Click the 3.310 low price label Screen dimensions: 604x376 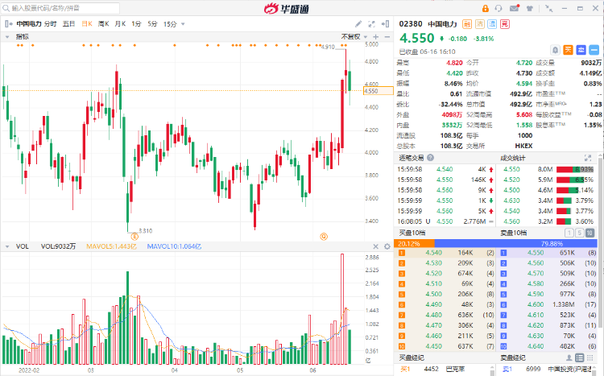(x=146, y=231)
